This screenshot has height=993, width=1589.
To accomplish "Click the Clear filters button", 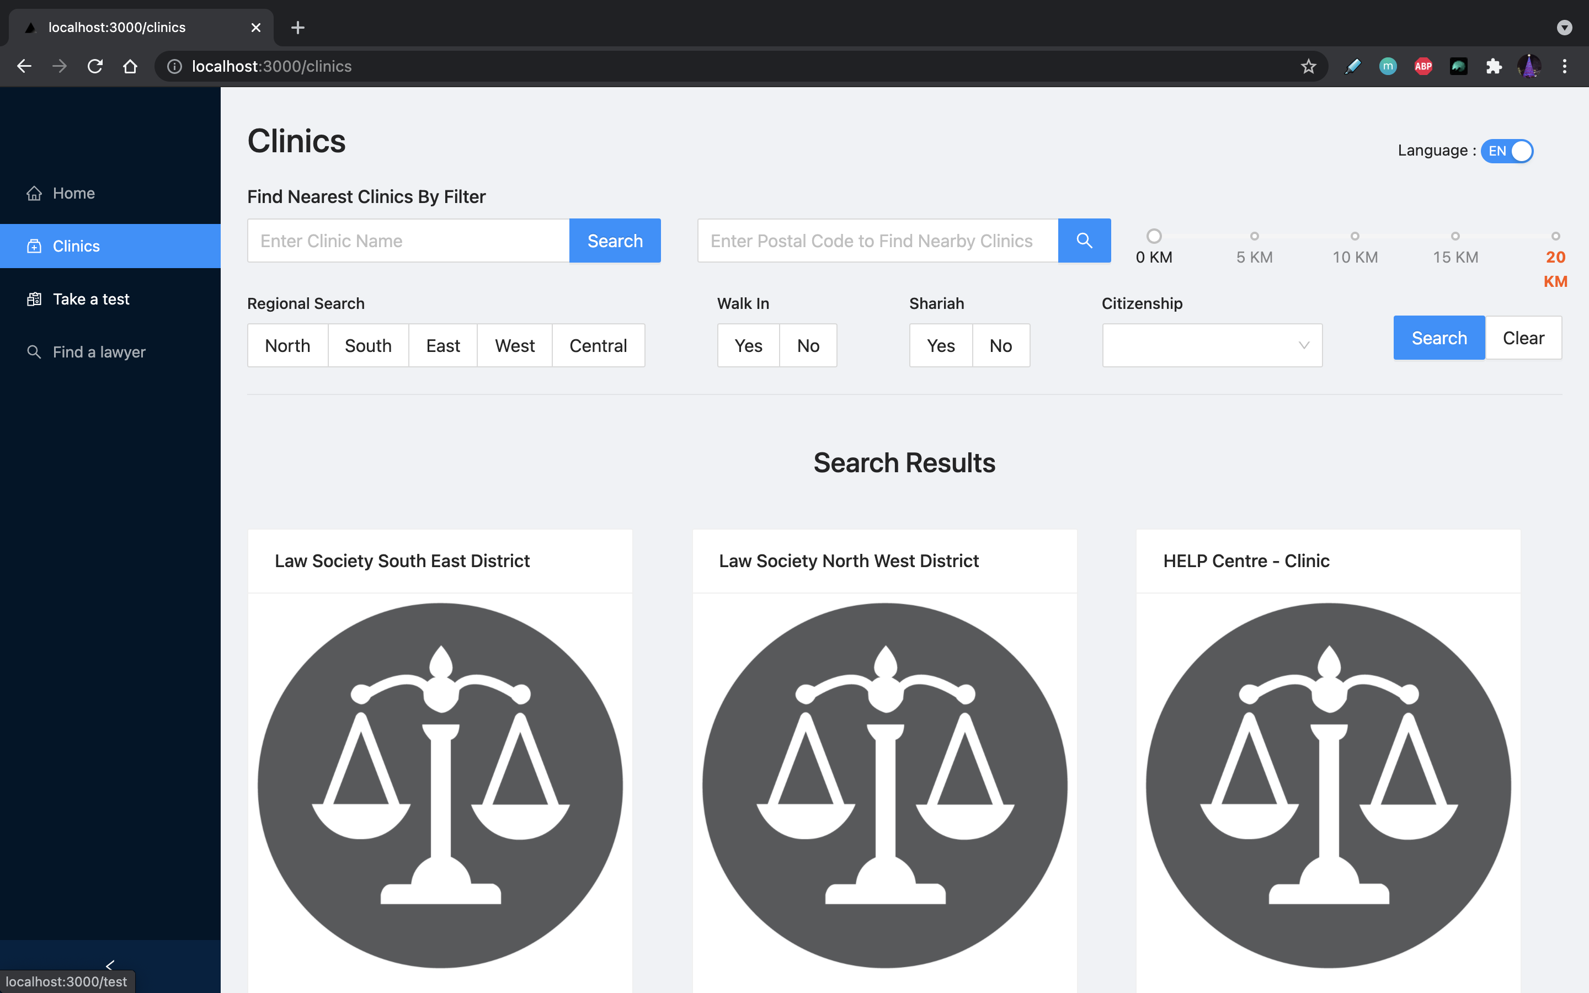I will pos(1523,338).
